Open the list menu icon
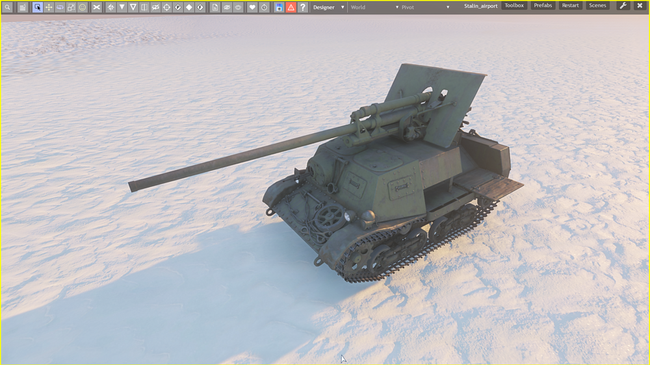This screenshot has height=365, width=650. [23, 7]
